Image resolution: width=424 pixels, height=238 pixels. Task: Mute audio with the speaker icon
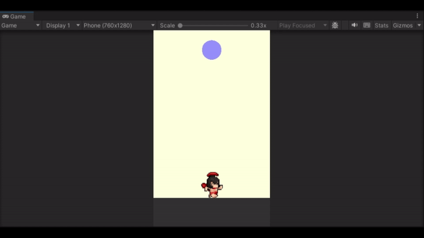[355, 25]
